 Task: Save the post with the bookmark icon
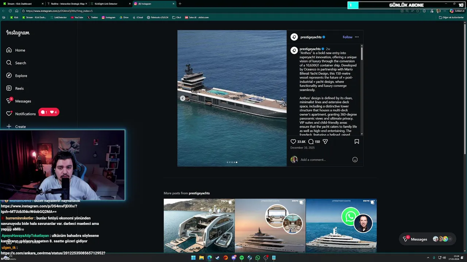click(x=357, y=142)
